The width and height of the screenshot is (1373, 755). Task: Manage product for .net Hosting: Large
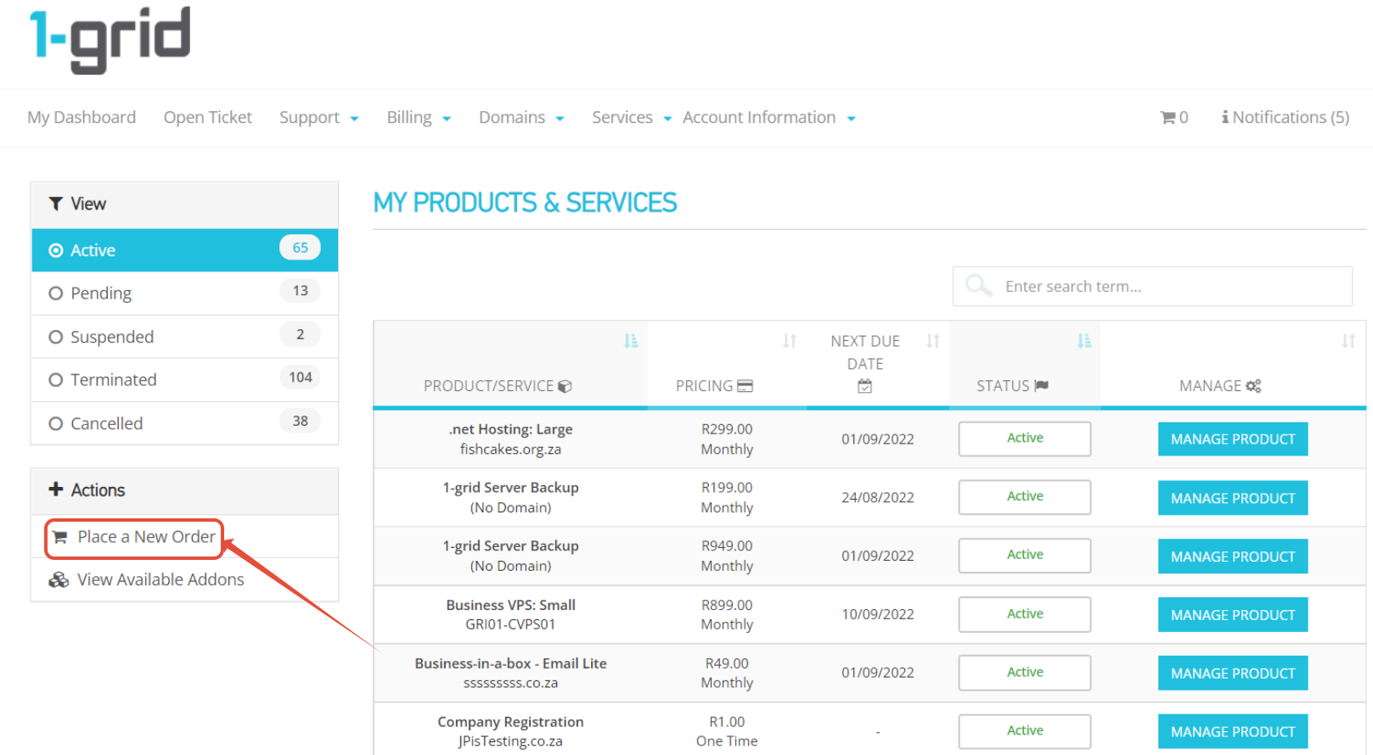(x=1233, y=439)
